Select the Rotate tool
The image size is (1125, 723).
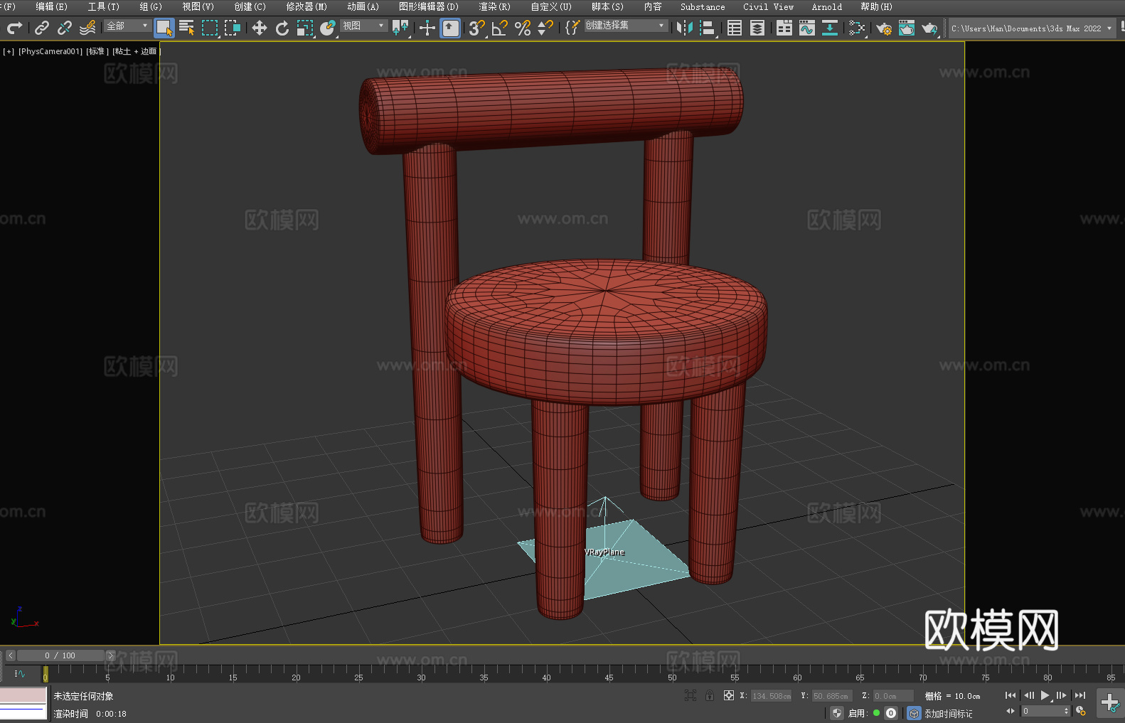click(282, 28)
